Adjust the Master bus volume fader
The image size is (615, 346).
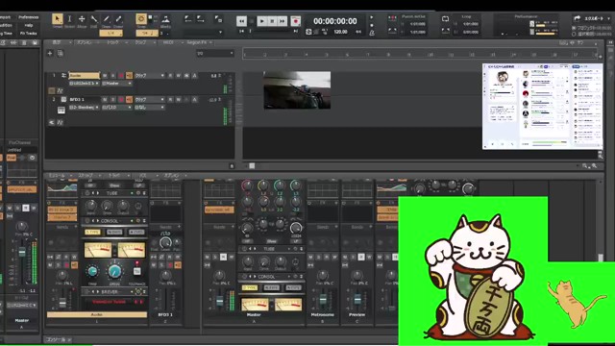(x=220, y=302)
